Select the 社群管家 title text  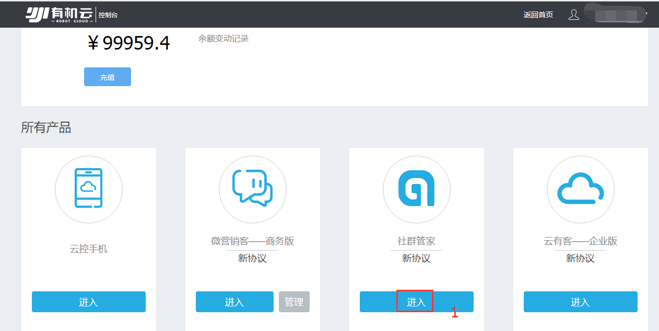417,241
